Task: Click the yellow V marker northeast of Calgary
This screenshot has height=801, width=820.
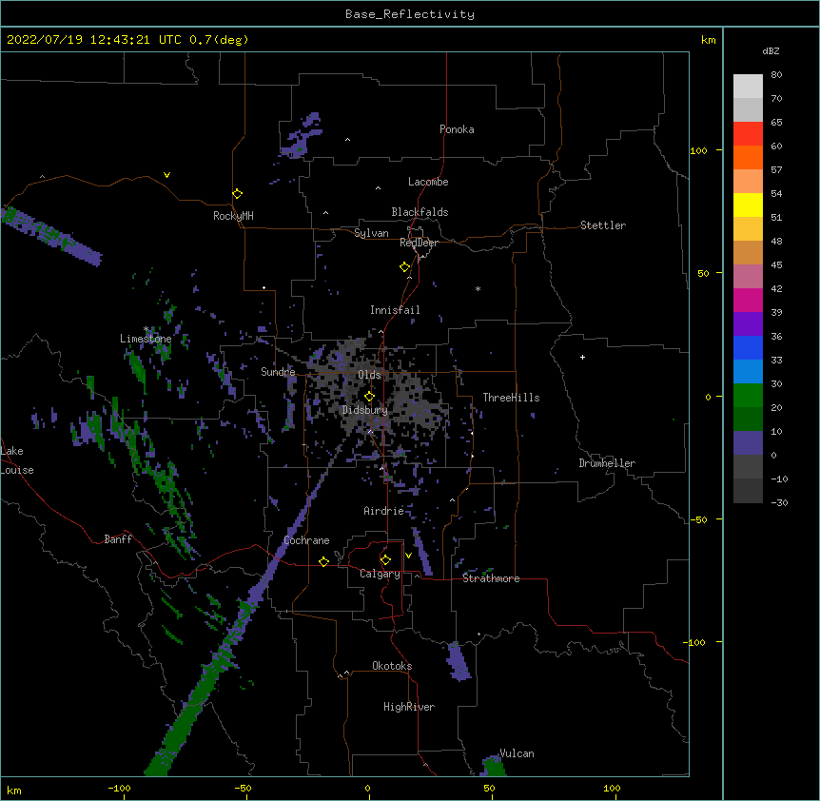Action: coord(408,556)
